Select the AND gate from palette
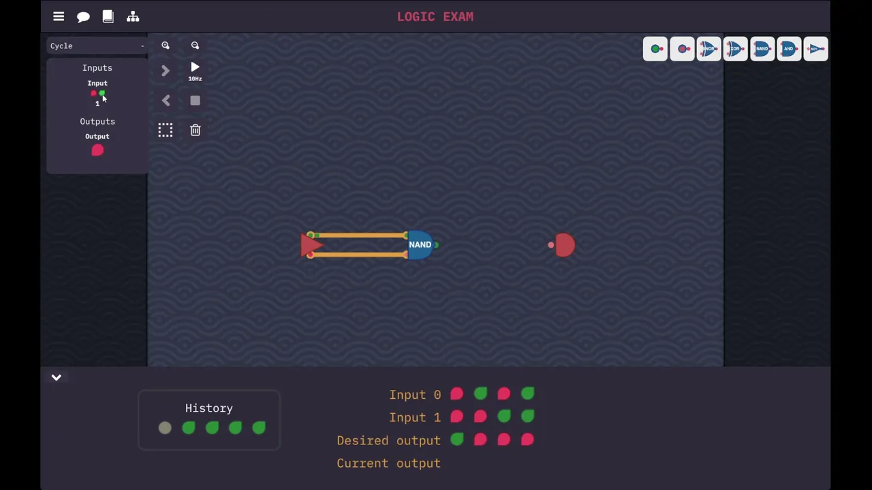 point(789,48)
